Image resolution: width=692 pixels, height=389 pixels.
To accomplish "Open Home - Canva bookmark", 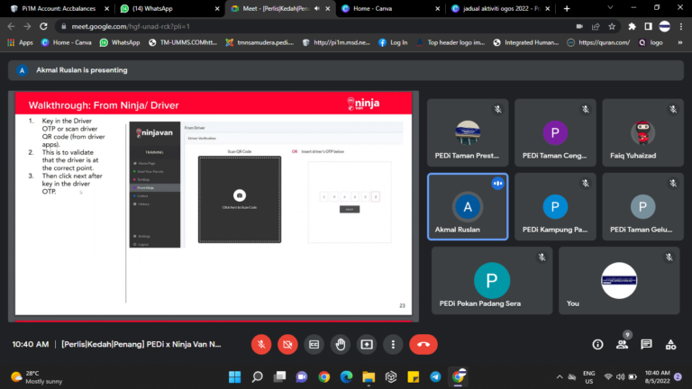I will pos(66,42).
